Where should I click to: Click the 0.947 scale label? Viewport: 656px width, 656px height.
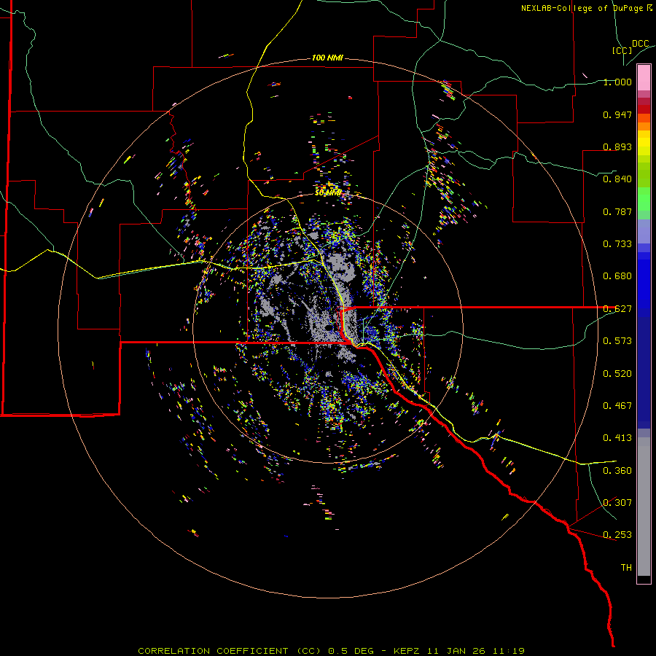point(617,114)
